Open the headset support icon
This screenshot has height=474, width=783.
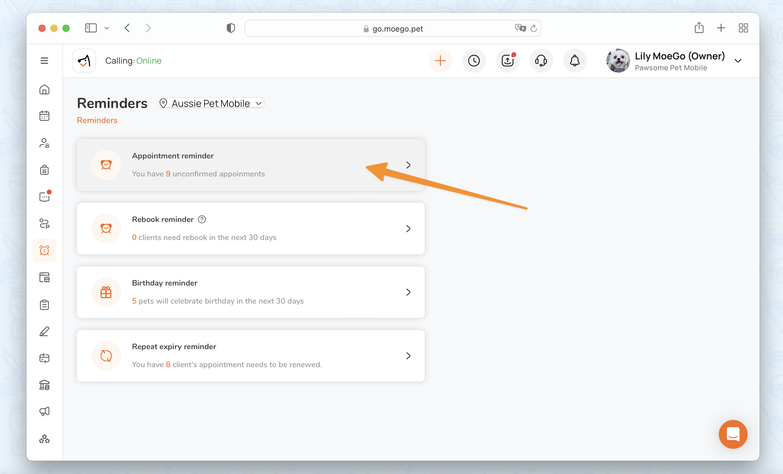pos(541,61)
